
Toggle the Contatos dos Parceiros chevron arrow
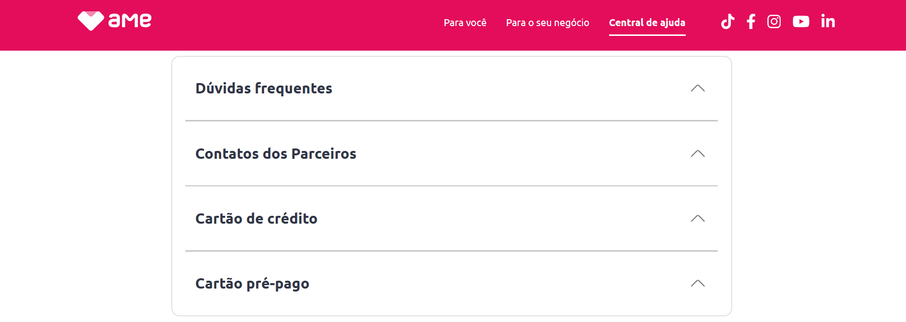[698, 154]
